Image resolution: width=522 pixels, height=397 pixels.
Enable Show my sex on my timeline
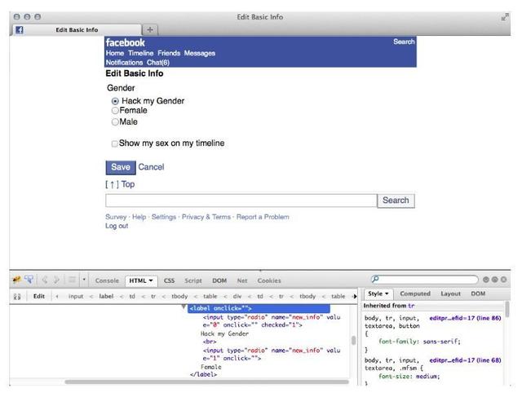115,143
